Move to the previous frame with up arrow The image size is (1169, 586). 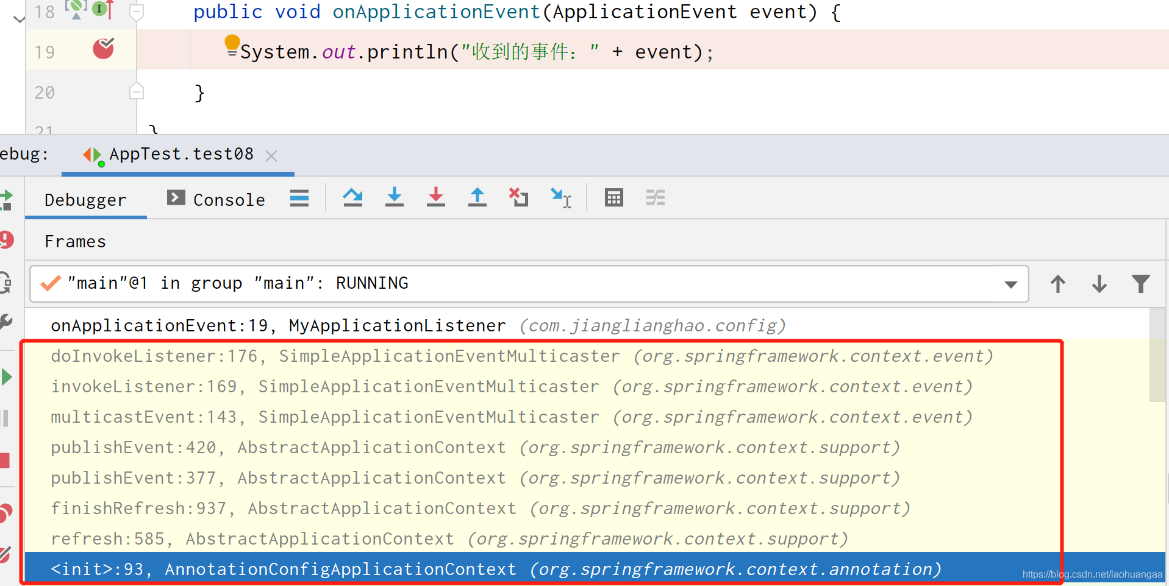(1058, 284)
